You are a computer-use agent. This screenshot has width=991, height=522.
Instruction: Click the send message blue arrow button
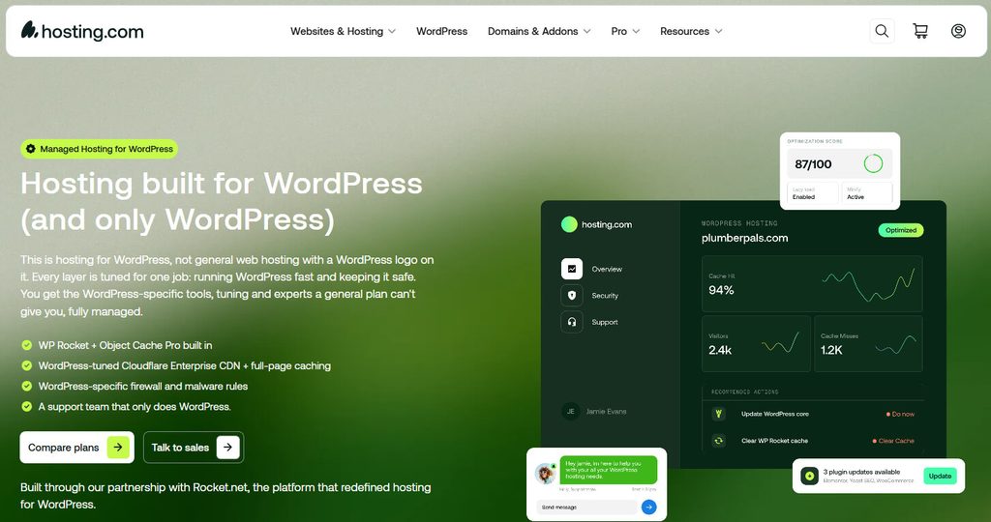(648, 507)
